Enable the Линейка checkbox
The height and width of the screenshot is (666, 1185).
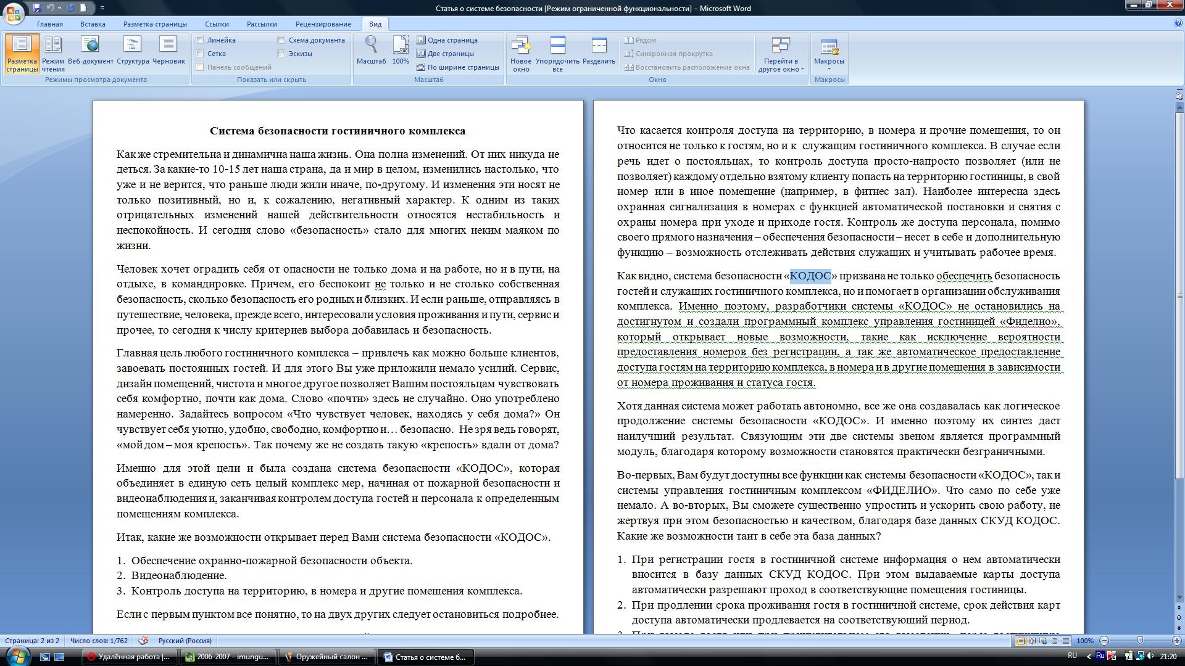pyautogui.click(x=200, y=40)
